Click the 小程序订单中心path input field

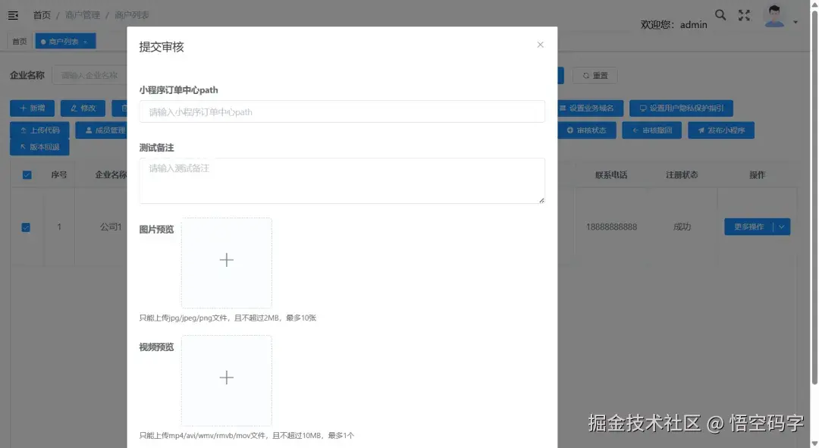click(x=341, y=111)
